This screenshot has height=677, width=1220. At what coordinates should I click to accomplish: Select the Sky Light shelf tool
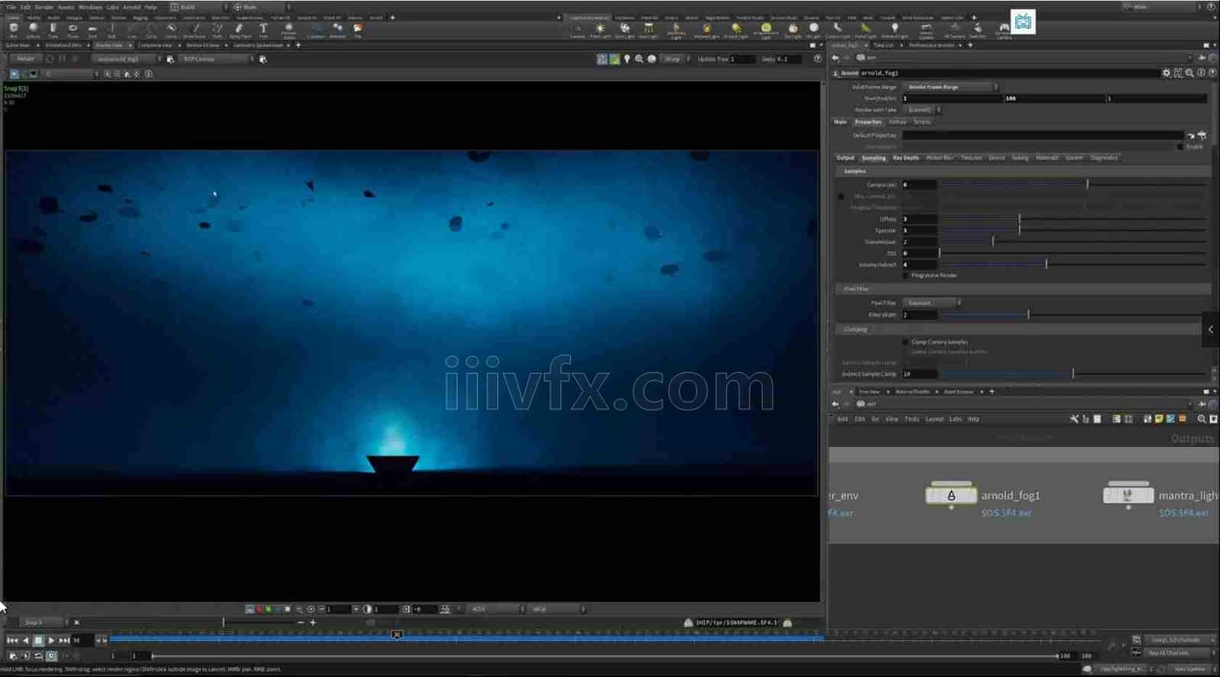(x=793, y=30)
